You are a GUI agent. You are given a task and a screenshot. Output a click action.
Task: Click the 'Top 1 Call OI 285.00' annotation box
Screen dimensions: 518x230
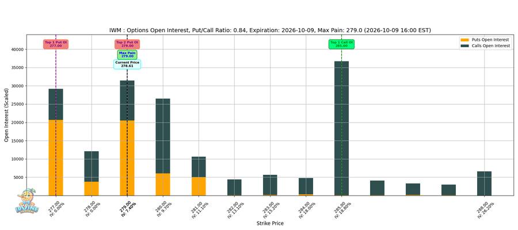pyautogui.click(x=341, y=44)
